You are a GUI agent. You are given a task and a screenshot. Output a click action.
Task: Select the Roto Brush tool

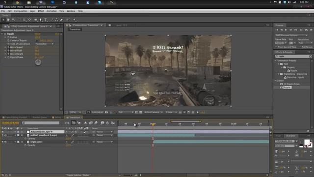[x=68, y=20]
